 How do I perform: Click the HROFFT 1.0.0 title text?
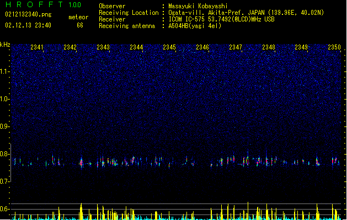click(x=44, y=4)
